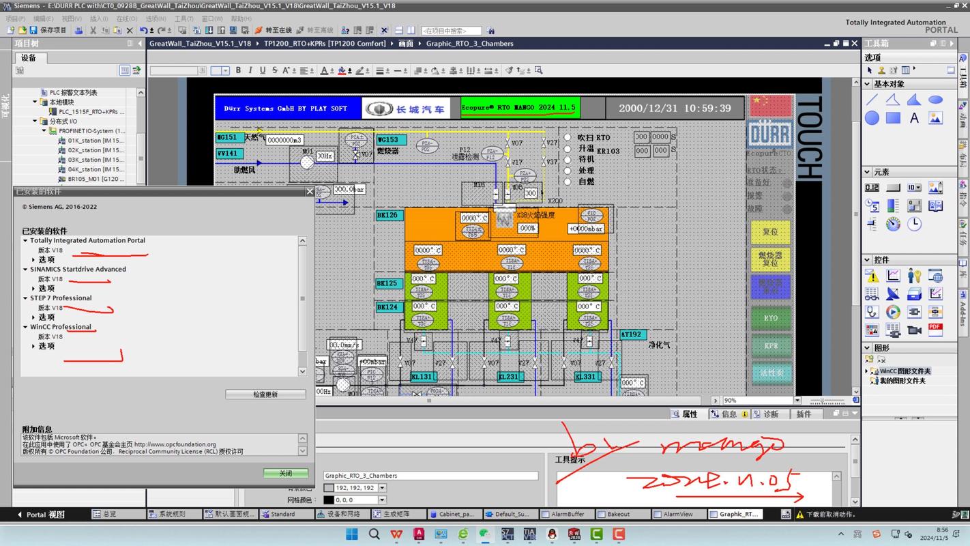Screen dimensions: 970x546
Task: Select the Alarm view control
Action: click(x=872, y=276)
